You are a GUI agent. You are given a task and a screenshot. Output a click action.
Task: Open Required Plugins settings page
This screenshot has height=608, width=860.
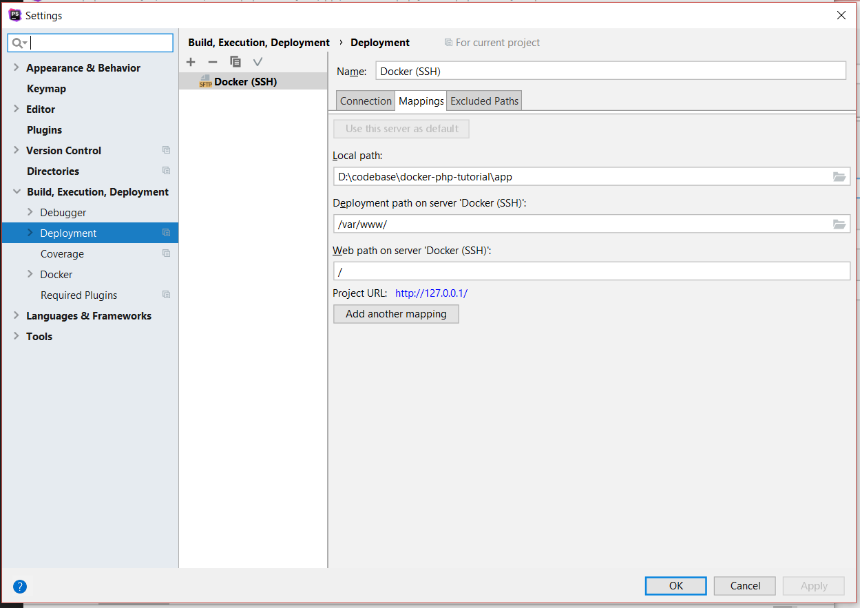pos(78,295)
